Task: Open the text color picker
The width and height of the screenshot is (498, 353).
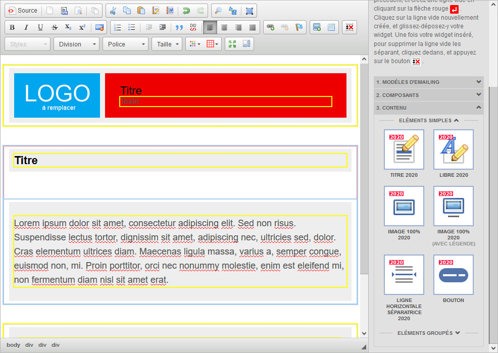Action: point(194,44)
